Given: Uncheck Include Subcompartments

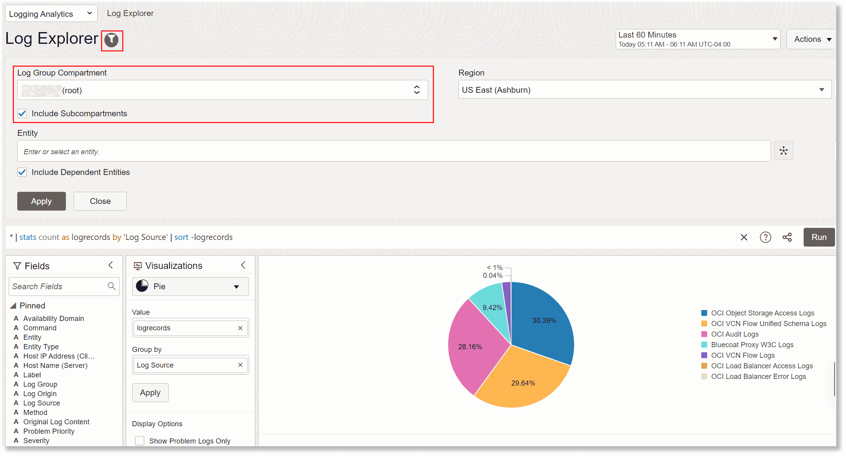Looking at the screenshot, I should [x=22, y=114].
